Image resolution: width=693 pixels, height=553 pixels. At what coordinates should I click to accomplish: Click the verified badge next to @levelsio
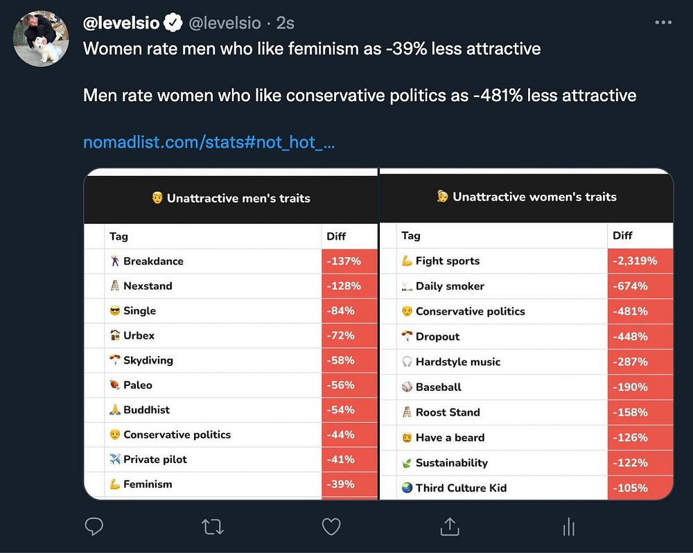tap(173, 23)
